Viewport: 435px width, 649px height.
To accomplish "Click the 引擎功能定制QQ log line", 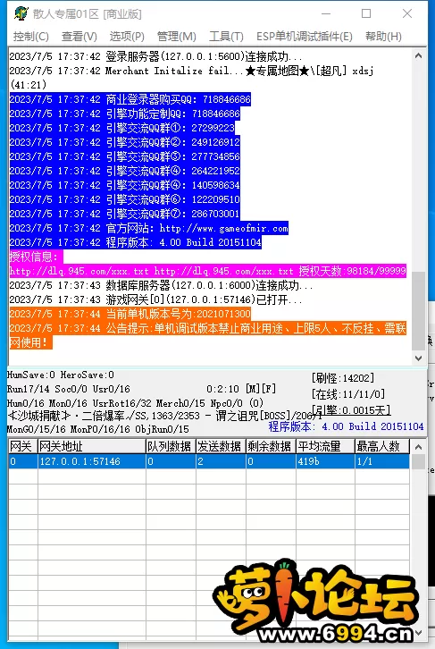I will 124,114.
